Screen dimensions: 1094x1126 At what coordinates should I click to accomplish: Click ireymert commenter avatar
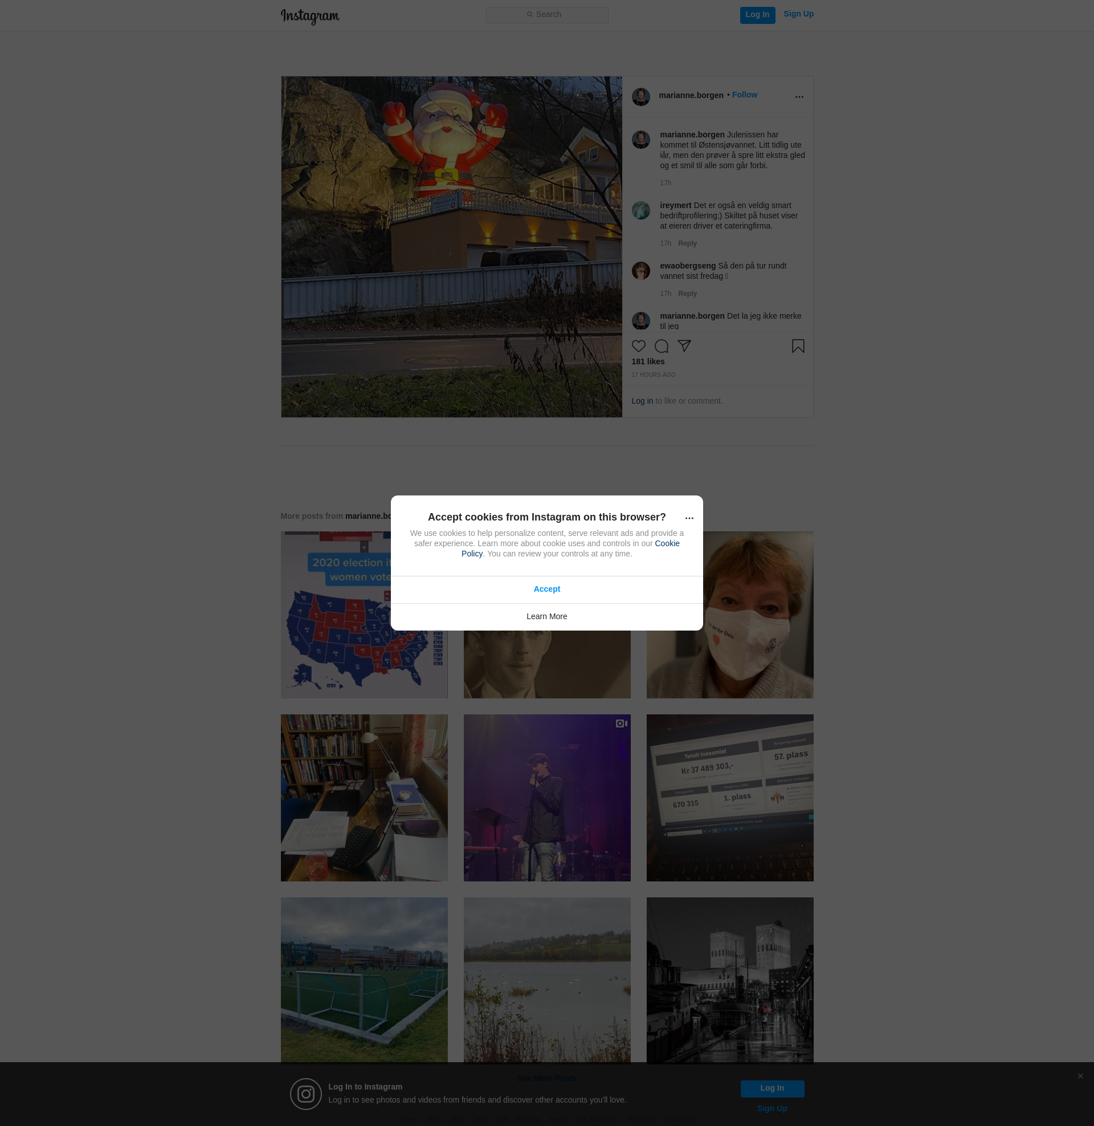click(x=640, y=210)
